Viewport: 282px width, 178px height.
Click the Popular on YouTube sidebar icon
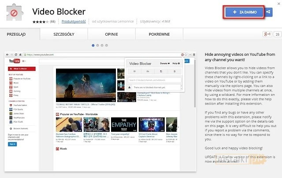tap(11, 79)
